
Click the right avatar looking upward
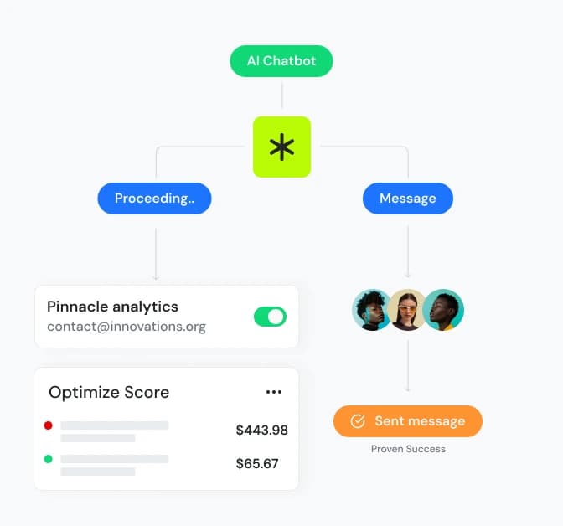(443, 310)
